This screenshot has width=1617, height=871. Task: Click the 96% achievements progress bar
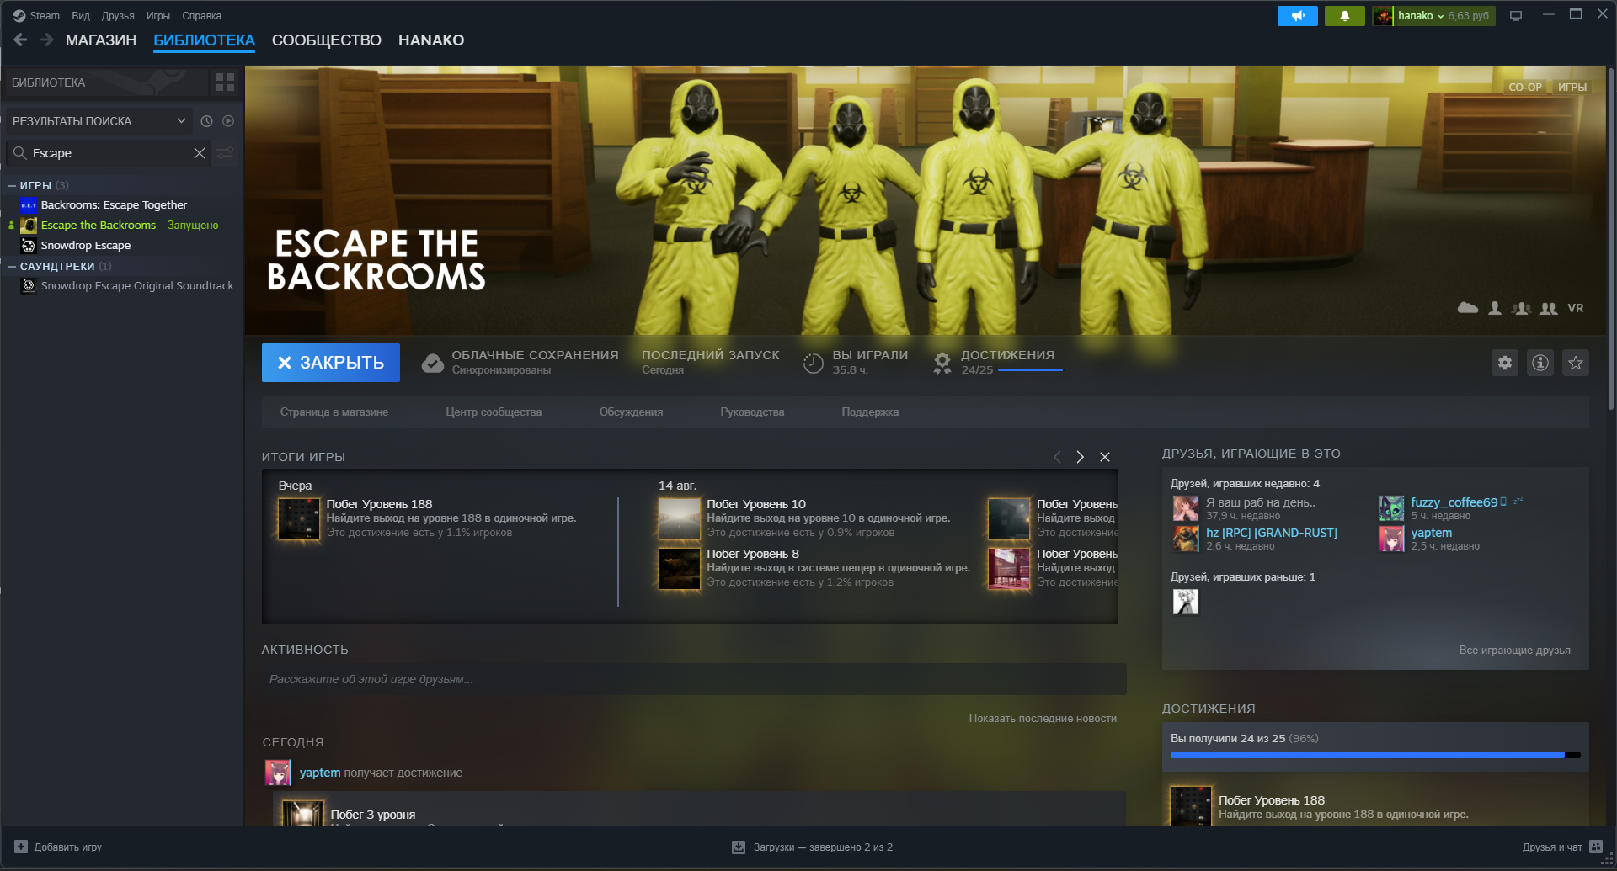click(1375, 755)
